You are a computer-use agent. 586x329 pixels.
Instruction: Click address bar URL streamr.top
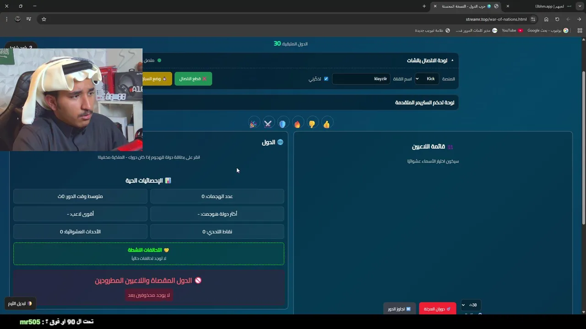[x=496, y=19]
